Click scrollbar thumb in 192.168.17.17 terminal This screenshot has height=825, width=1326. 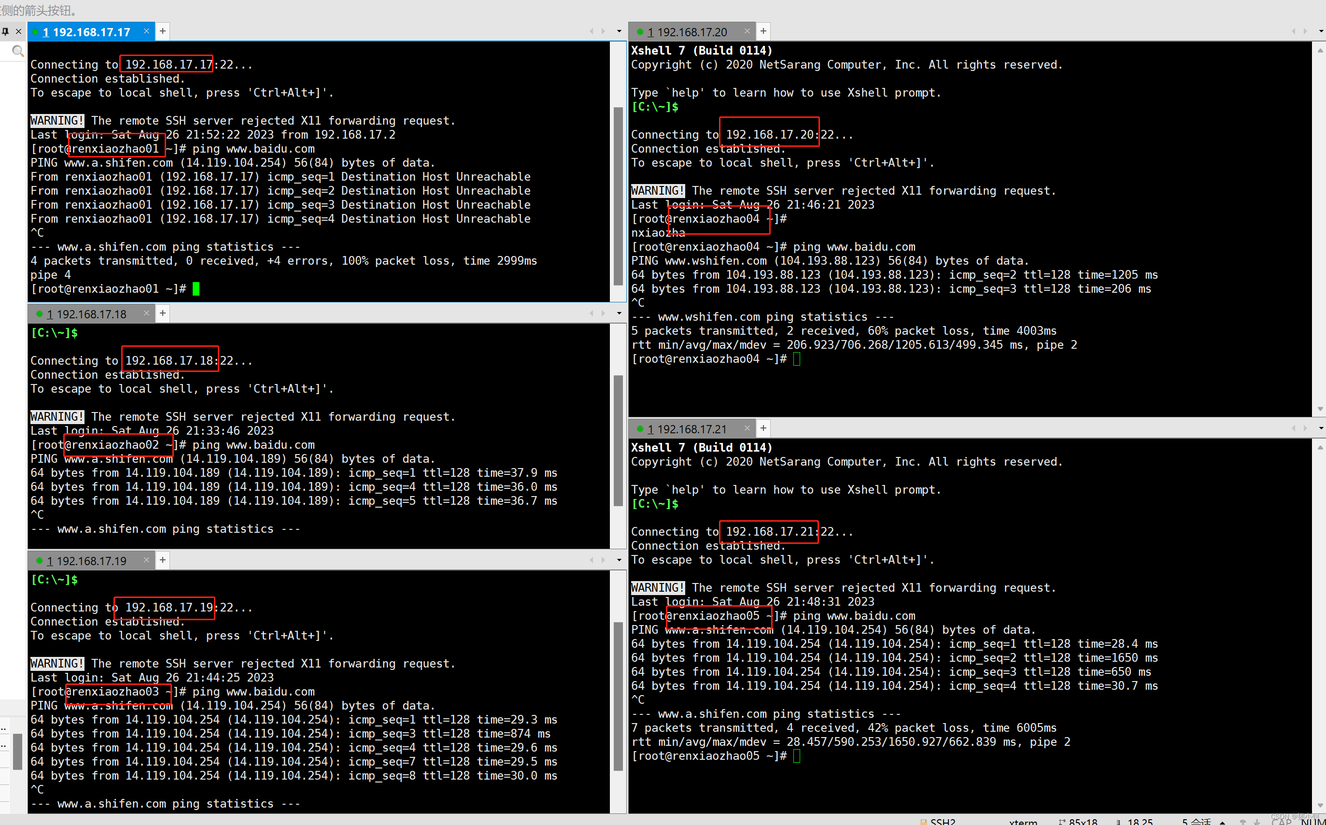[x=618, y=197]
